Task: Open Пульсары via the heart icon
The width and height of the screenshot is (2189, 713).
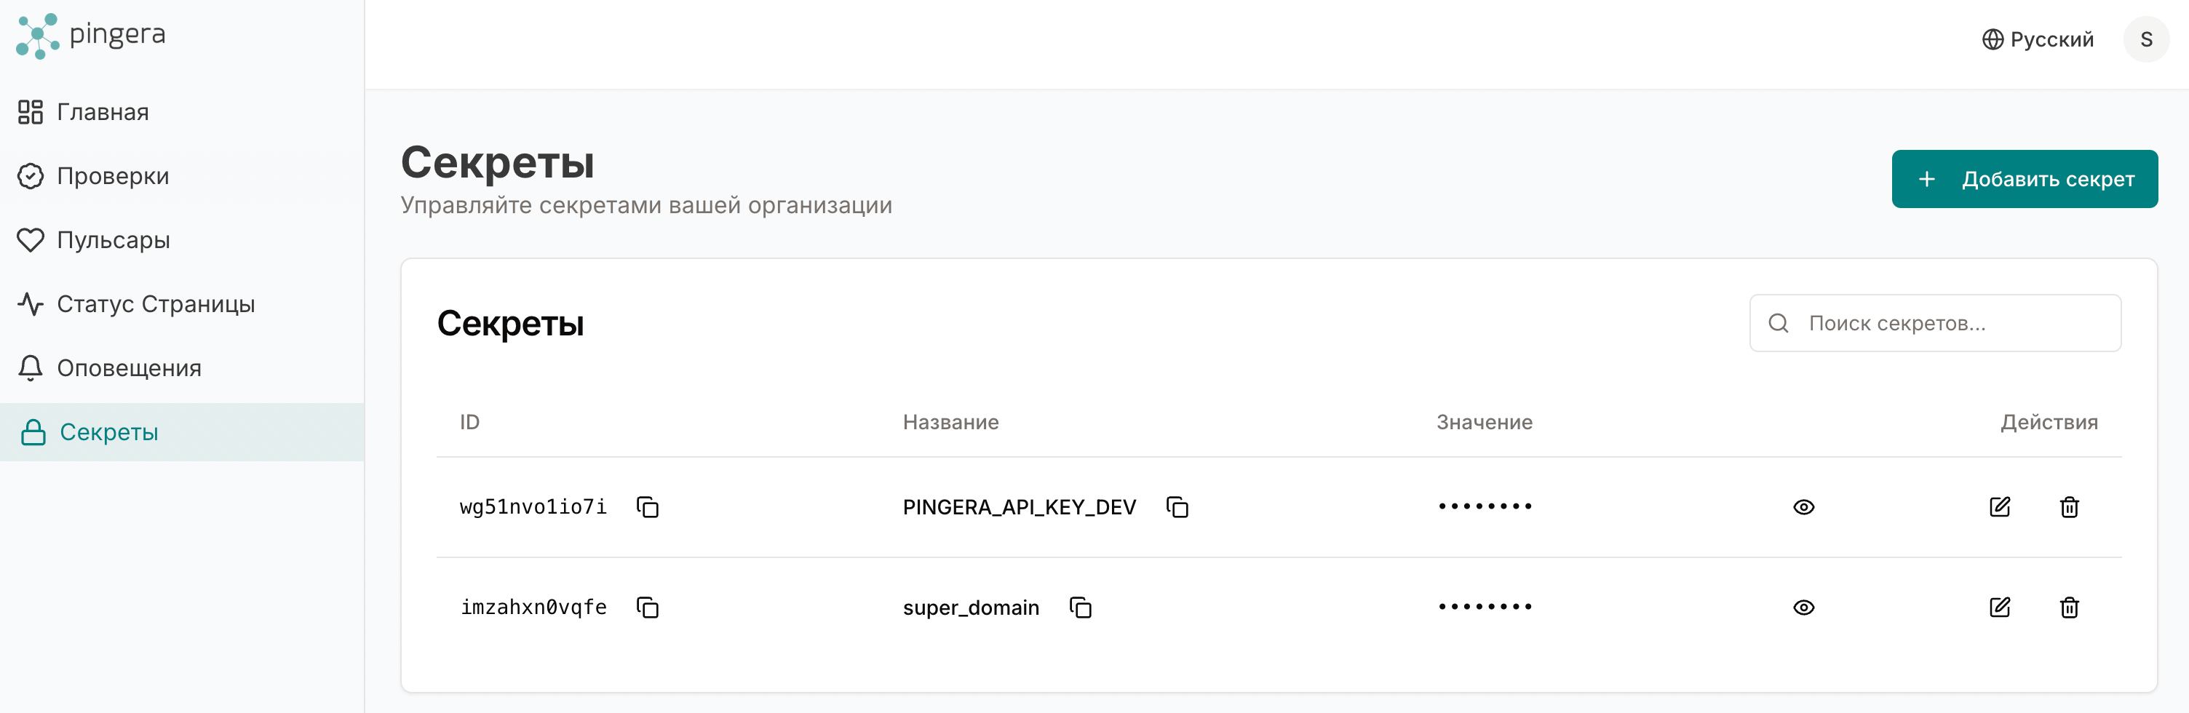Action: [x=31, y=239]
